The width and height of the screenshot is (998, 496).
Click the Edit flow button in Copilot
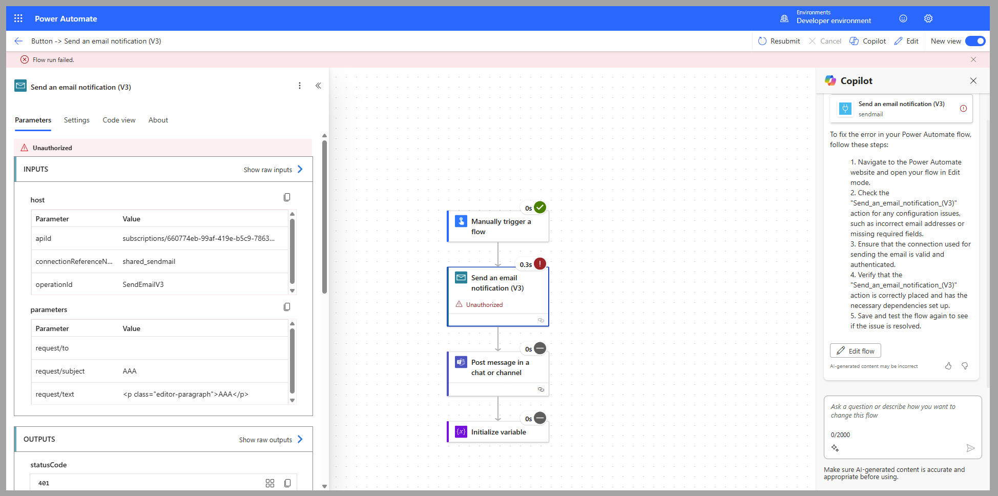(x=856, y=351)
